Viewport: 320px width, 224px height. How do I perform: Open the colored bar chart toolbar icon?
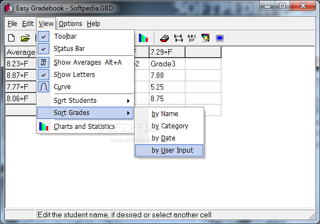(143, 38)
